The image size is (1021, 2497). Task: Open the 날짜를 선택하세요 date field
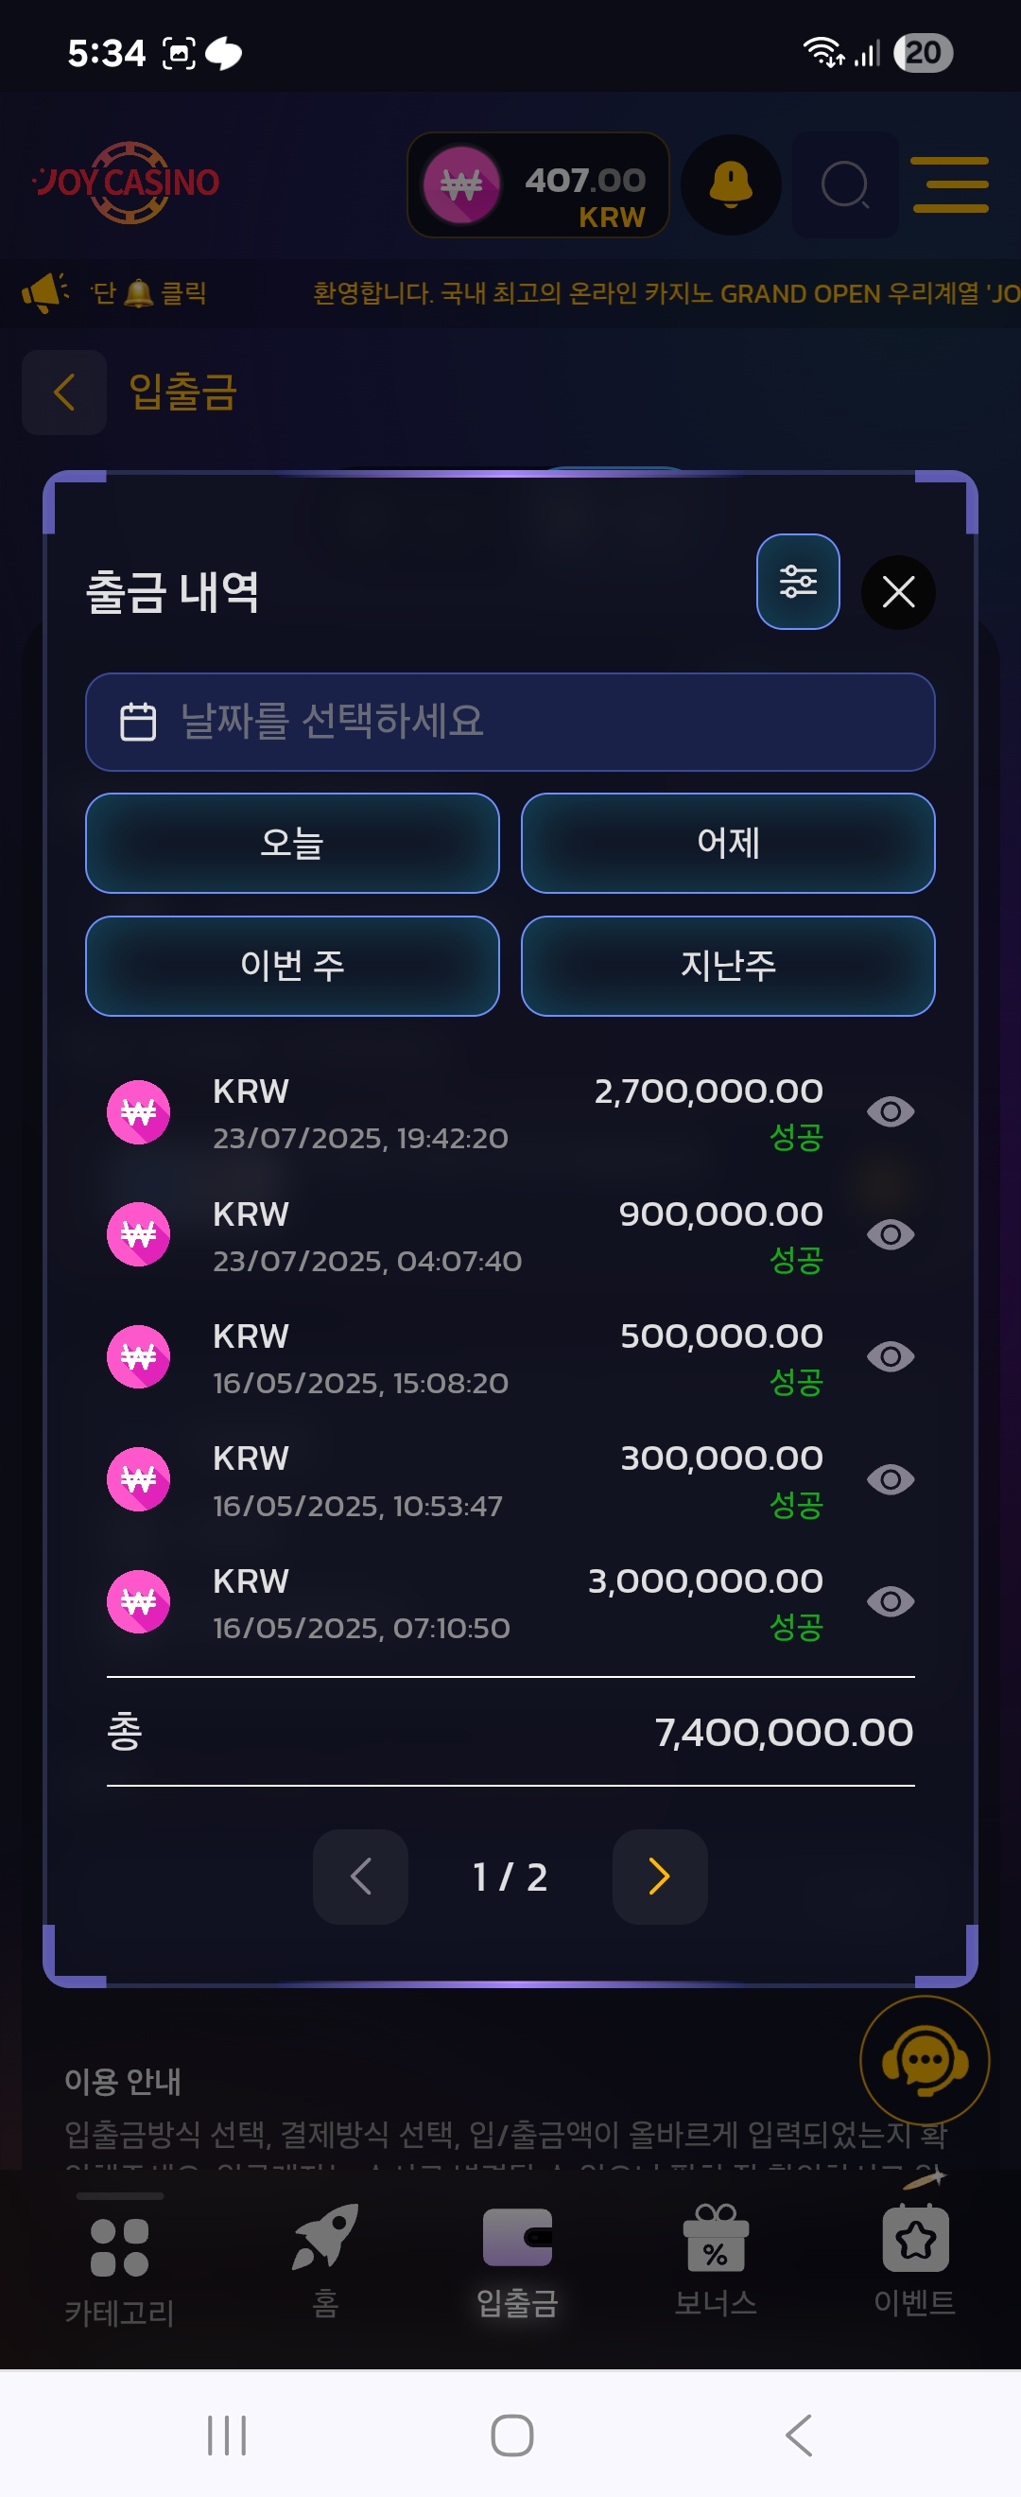[510, 723]
